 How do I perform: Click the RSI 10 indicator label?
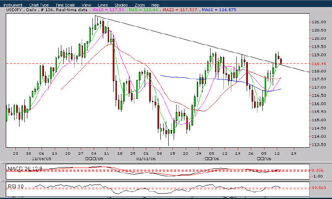16,186
